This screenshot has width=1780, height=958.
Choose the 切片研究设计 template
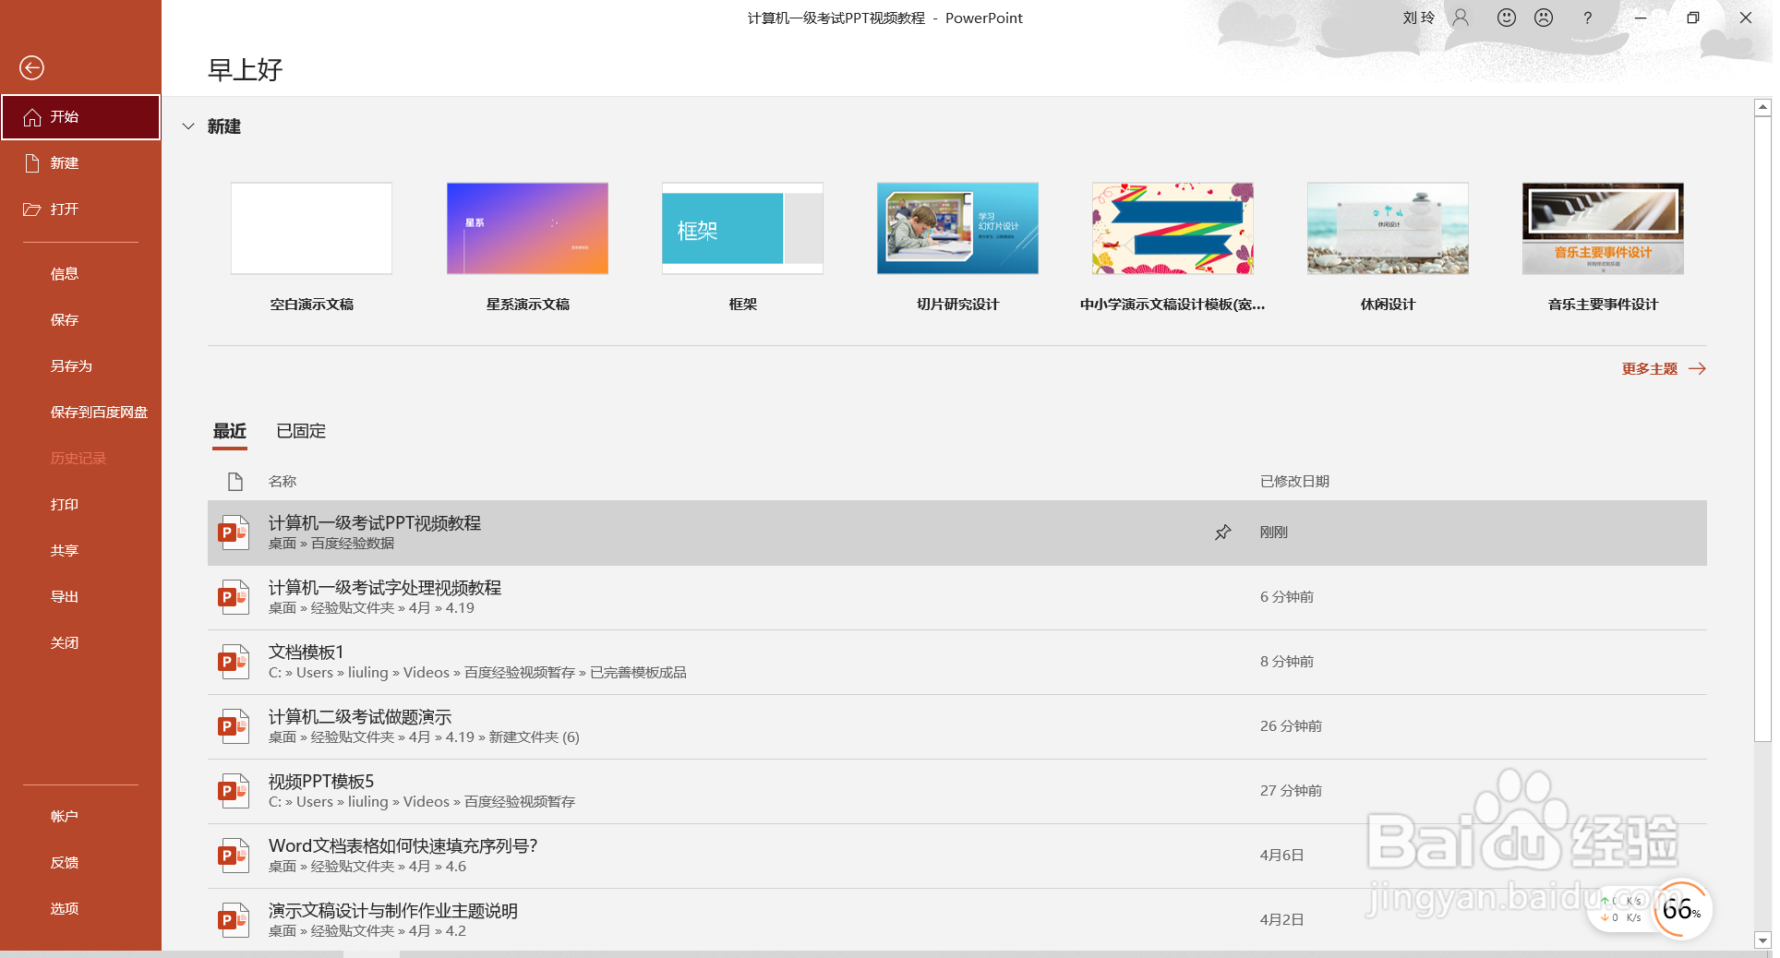tap(957, 247)
